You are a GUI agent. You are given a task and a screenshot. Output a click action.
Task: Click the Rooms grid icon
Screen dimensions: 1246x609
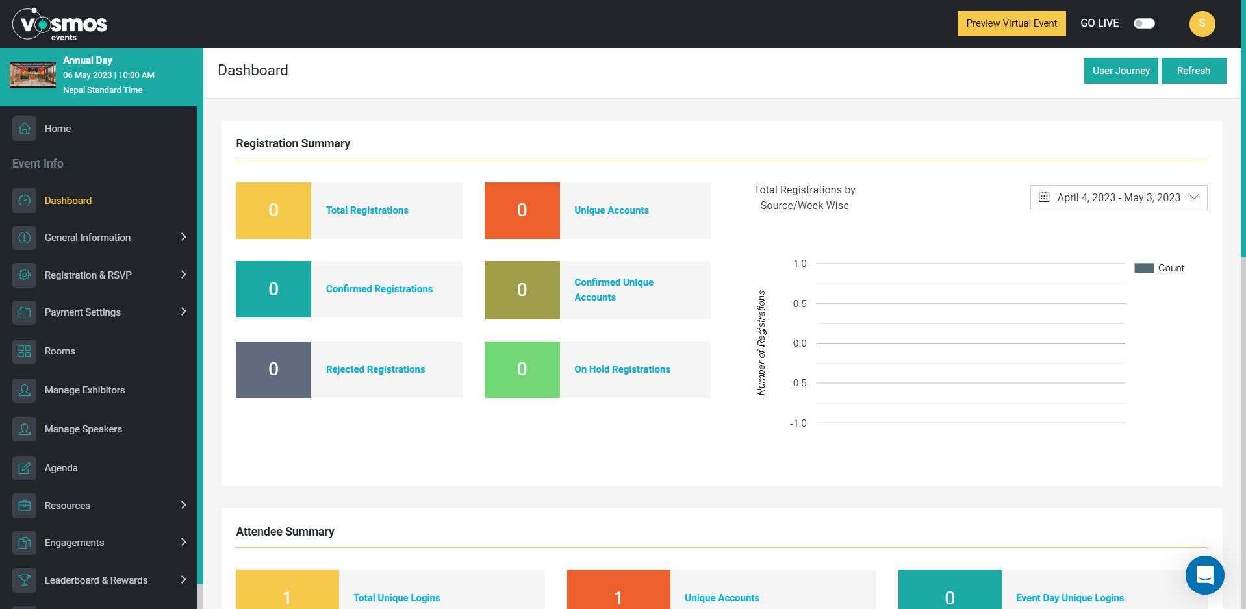point(24,351)
